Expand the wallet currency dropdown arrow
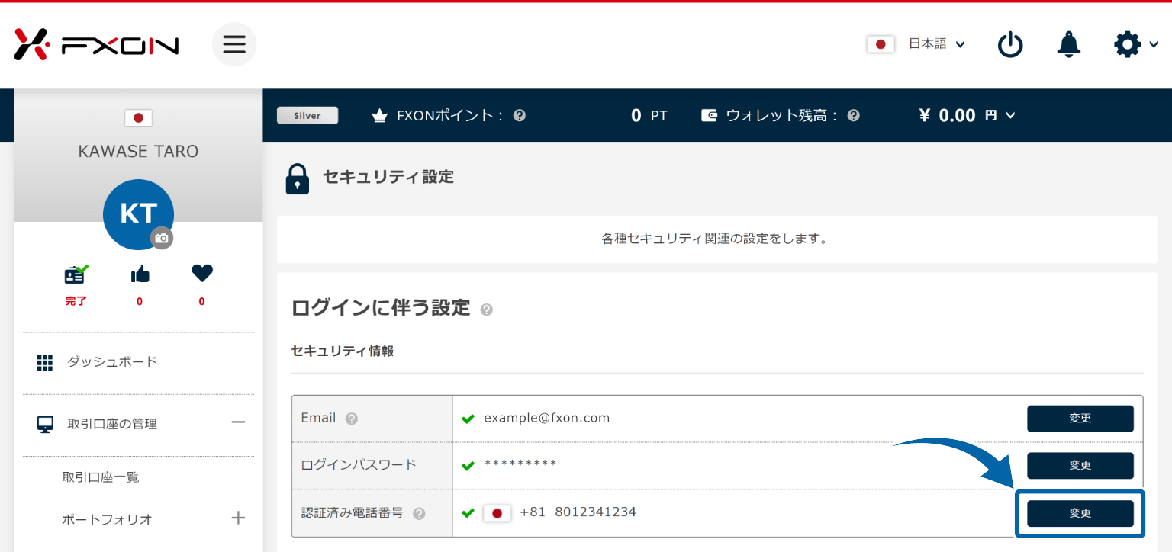Image resolution: width=1172 pixels, height=552 pixels. tap(1011, 116)
